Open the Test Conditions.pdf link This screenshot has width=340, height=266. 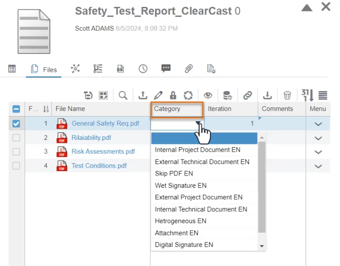coord(99,166)
